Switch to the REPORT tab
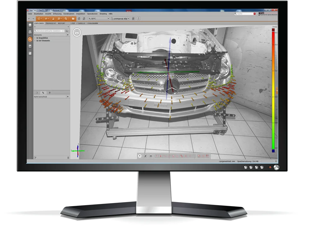 coord(61,23)
